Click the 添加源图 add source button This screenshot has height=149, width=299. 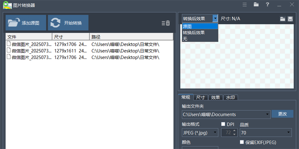[x=26, y=23]
